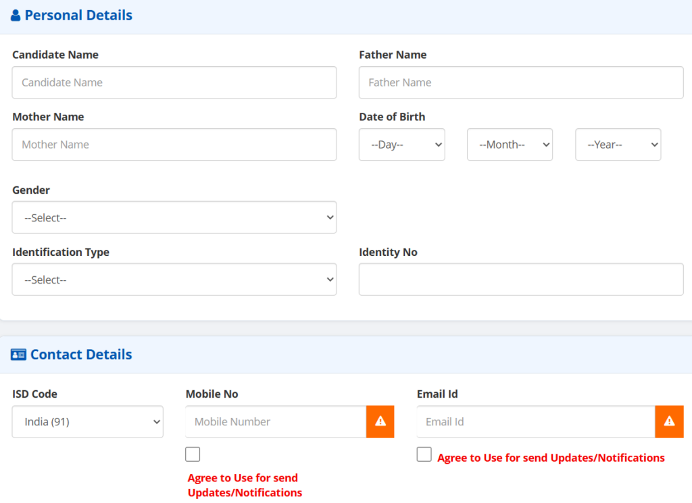Click the Personal Details section heading

tap(78, 16)
